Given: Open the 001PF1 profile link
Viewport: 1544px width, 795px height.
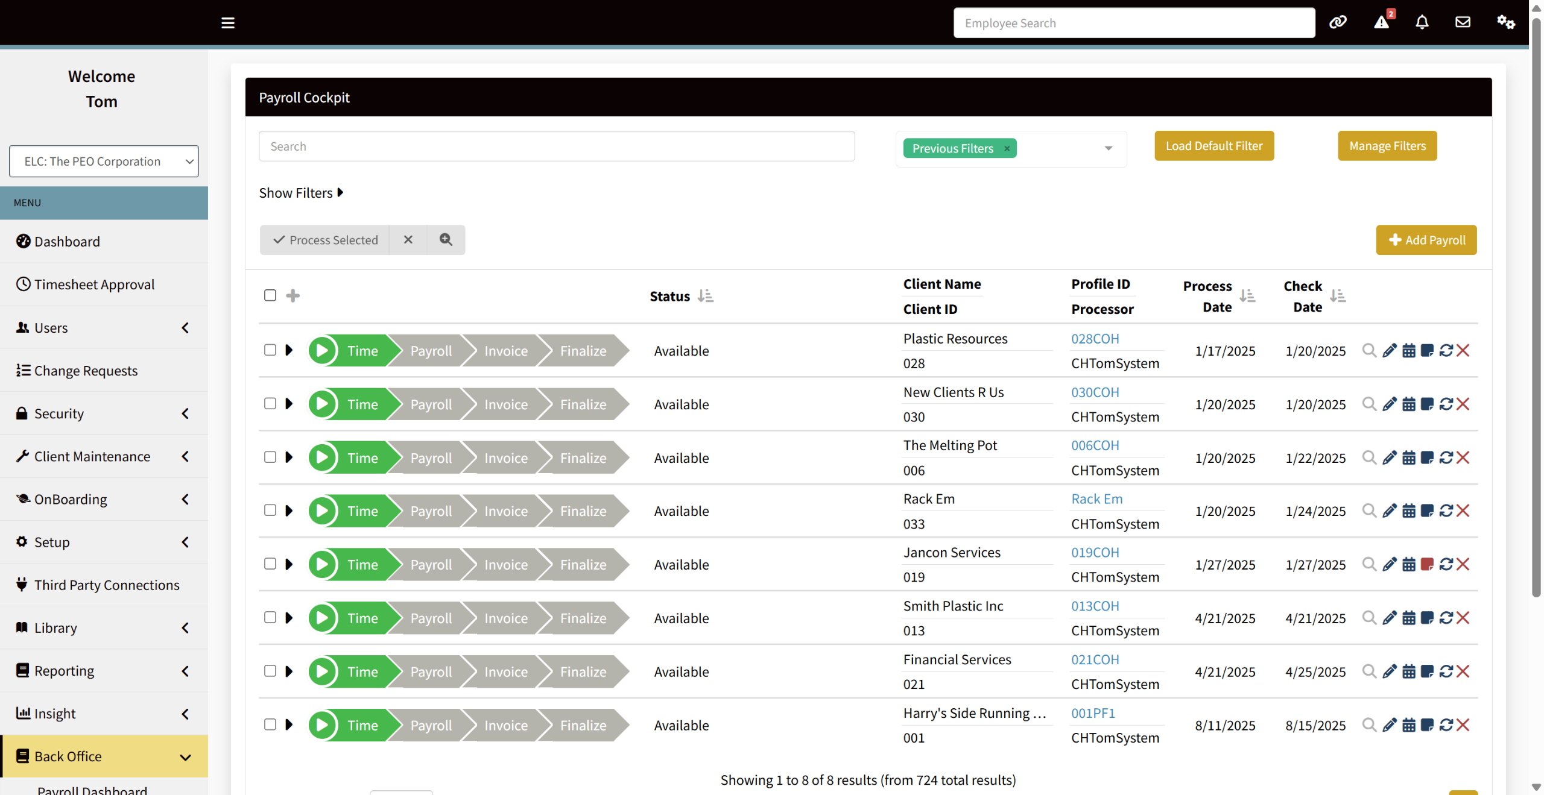Looking at the screenshot, I should coord(1093,713).
